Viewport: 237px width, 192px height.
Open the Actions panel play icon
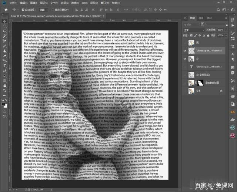(233, 26)
